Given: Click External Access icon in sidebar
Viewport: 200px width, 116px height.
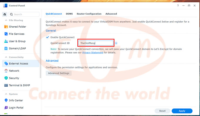Looking at the screenshot, I should pyautogui.click(x=6, y=63).
